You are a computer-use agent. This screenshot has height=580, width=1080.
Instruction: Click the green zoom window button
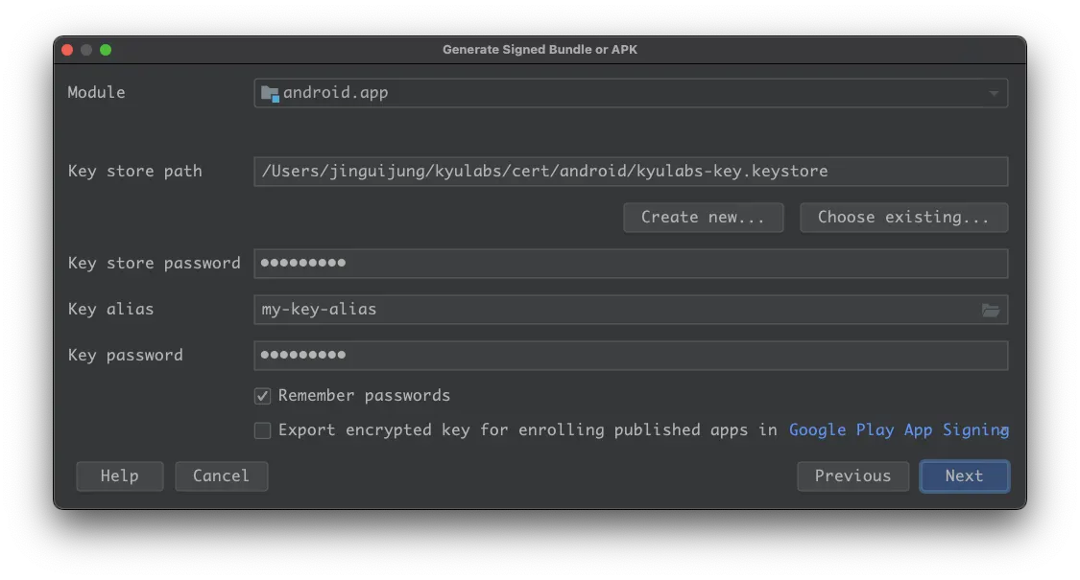(x=106, y=50)
